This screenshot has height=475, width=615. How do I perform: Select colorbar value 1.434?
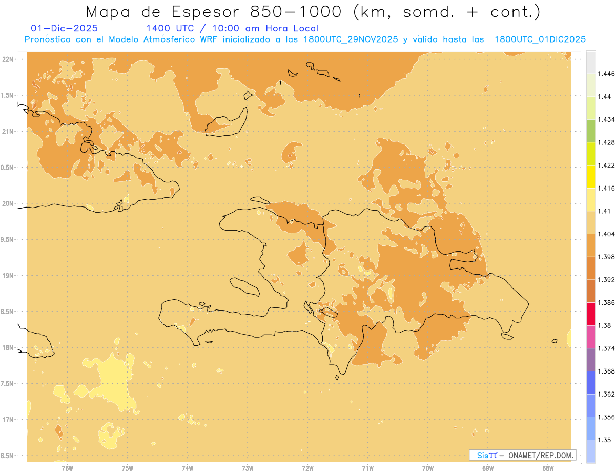(x=606, y=119)
